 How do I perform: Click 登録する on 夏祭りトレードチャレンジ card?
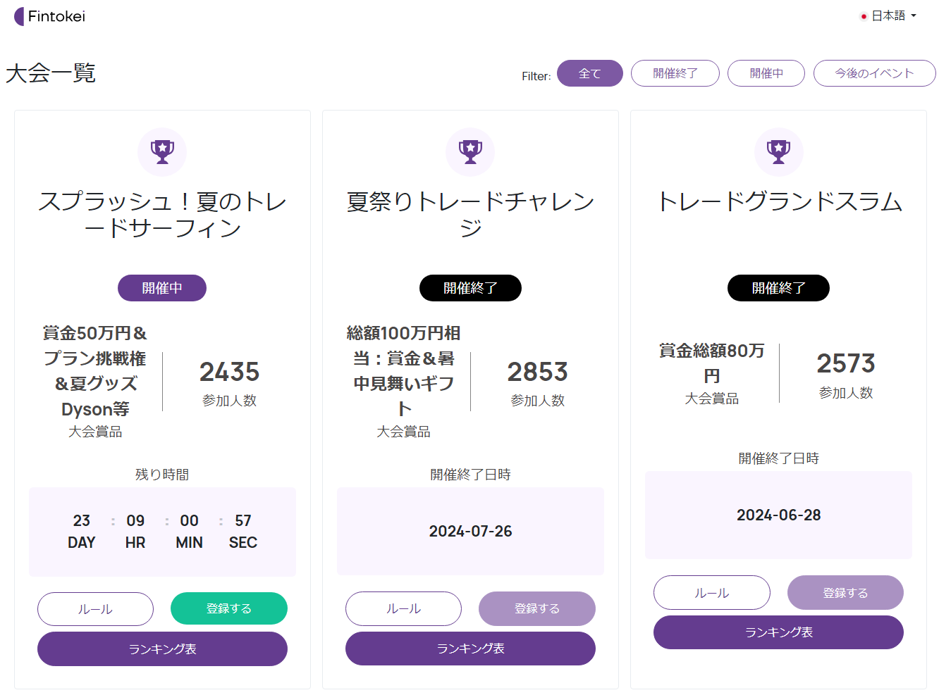coord(536,608)
